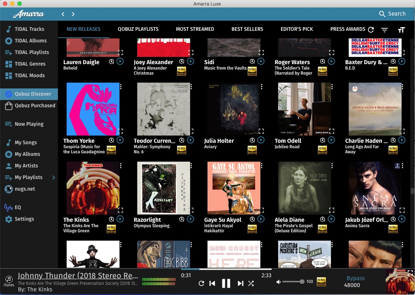415x295 pixels.
Task: Open the sort/filter options icon
Action: 385,30
